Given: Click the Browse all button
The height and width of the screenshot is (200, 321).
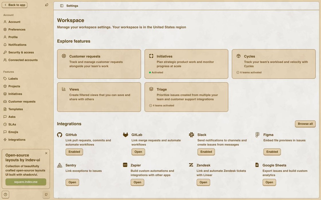Looking at the screenshot, I should point(305,124).
